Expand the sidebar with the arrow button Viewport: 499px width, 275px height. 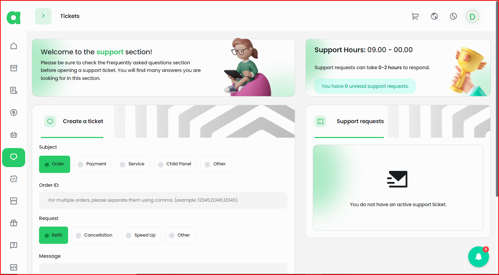tap(43, 16)
